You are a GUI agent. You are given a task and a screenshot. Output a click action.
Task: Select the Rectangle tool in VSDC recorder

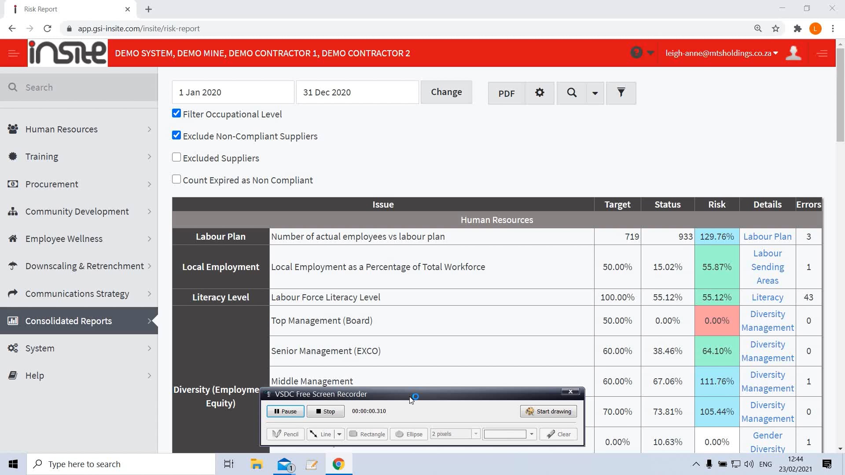click(x=367, y=434)
